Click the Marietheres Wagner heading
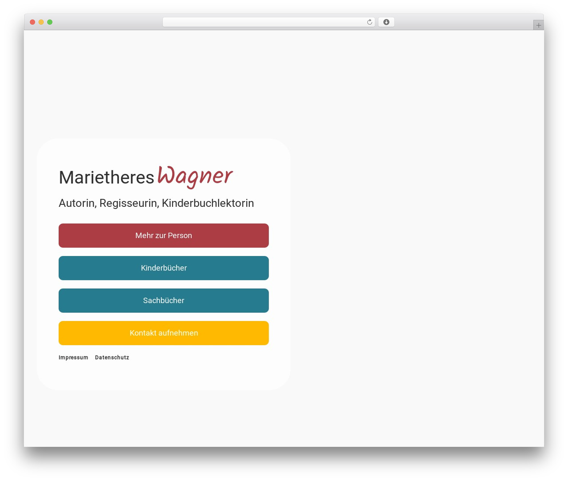 coord(146,177)
